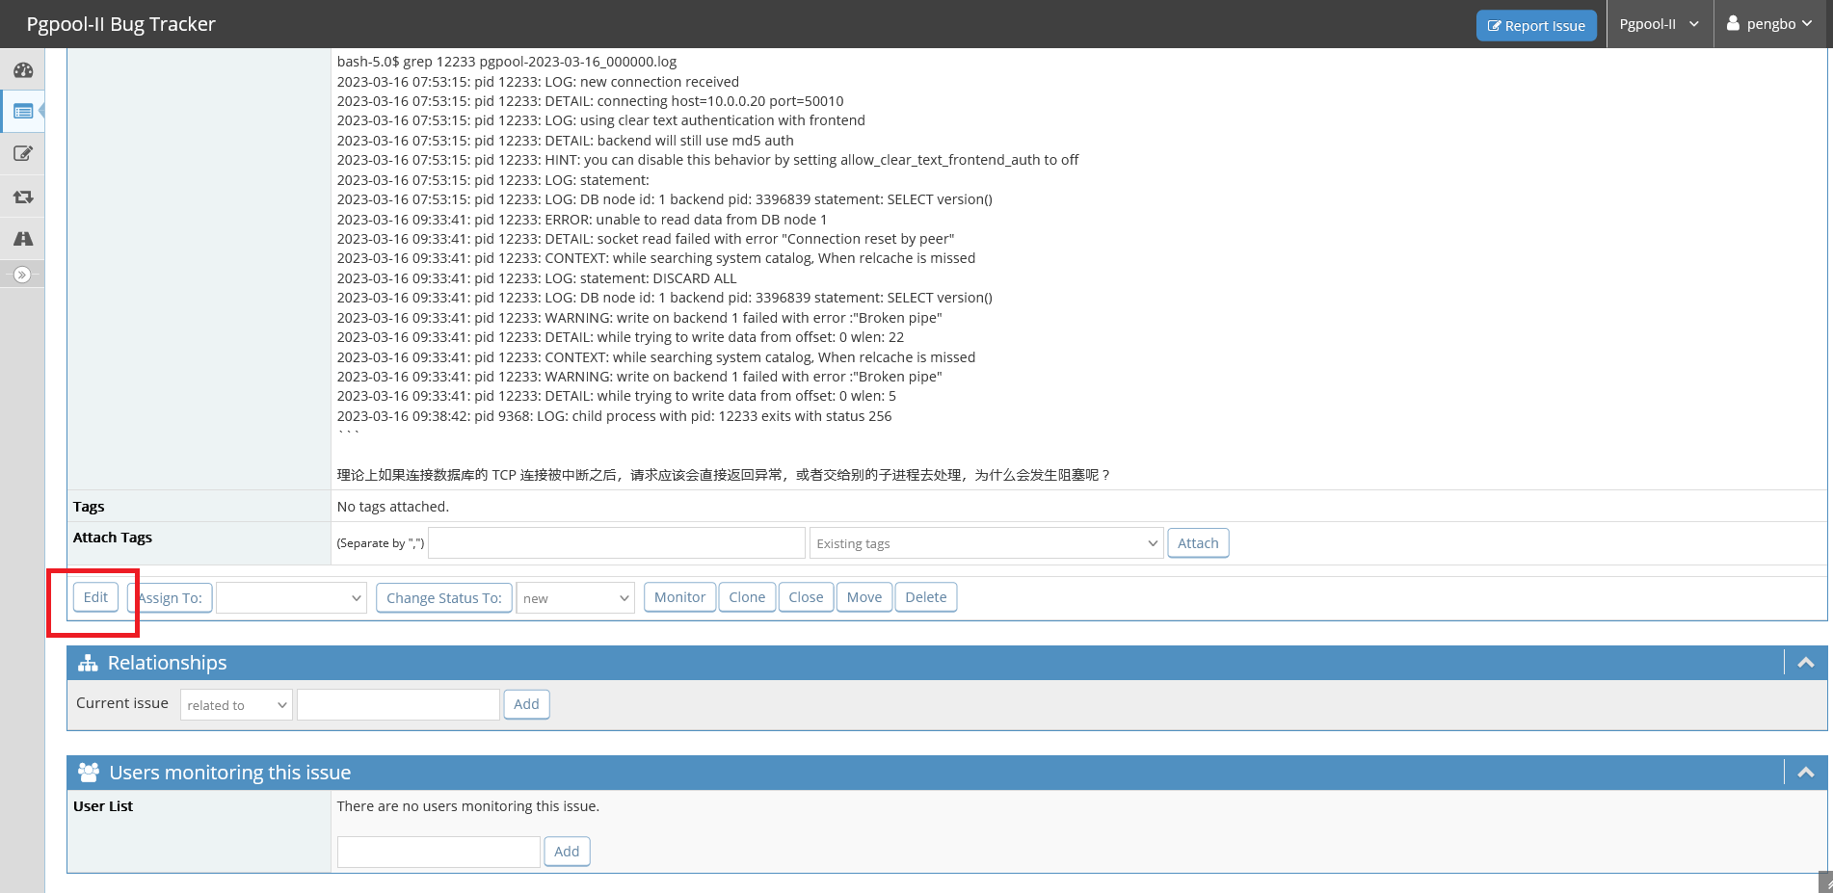
Task: Open the Change Log sidebar icon
Action: point(23,197)
